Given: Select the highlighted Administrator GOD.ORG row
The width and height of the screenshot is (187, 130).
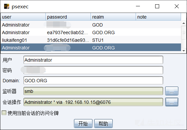Looking at the screenshot, I should point(91,48).
